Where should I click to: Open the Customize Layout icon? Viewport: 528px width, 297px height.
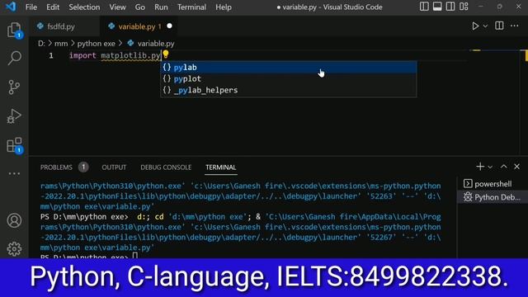(464, 7)
